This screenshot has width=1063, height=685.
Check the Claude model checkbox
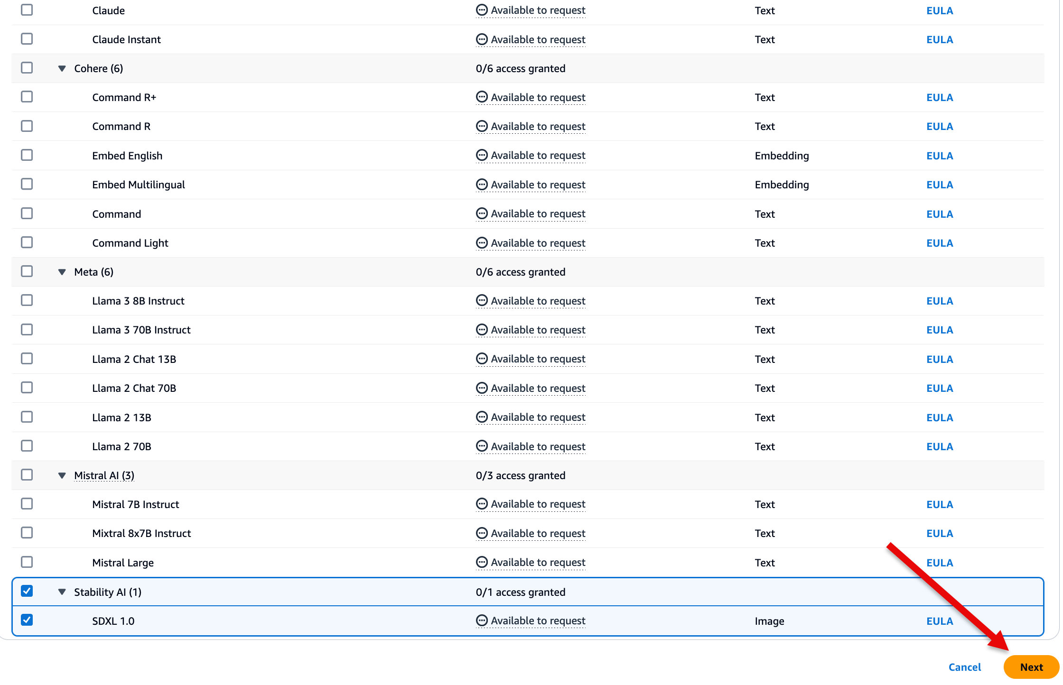point(27,10)
